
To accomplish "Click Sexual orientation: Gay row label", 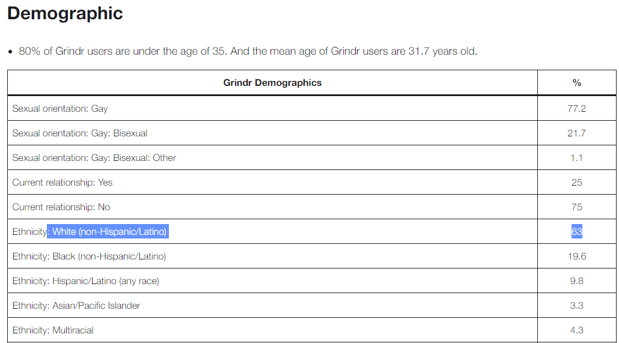I will pyautogui.click(x=60, y=109).
